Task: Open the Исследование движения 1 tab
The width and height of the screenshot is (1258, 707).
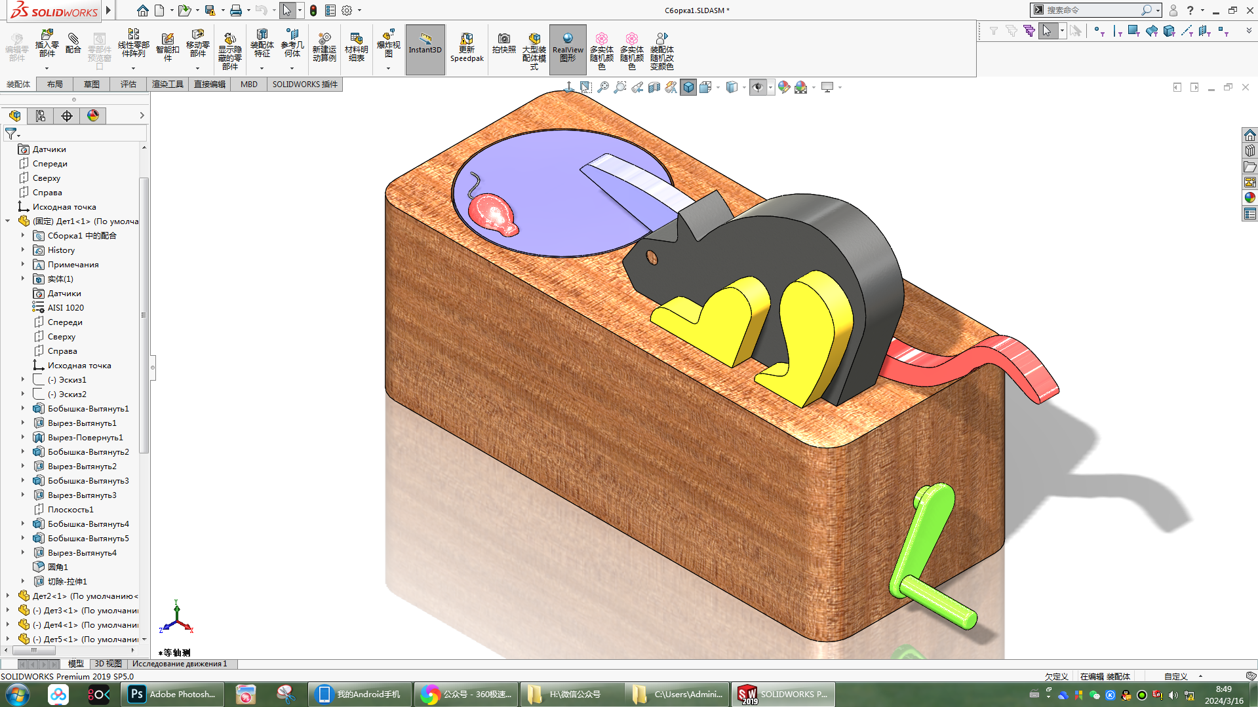Action: click(179, 664)
